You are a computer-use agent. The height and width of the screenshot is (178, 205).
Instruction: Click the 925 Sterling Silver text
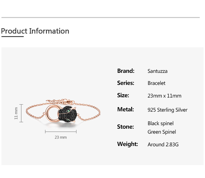click(x=168, y=110)
